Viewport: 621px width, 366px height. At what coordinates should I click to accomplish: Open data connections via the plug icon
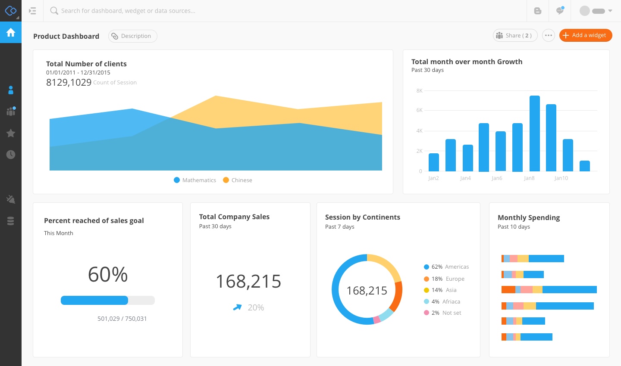(x=10, y=199)
